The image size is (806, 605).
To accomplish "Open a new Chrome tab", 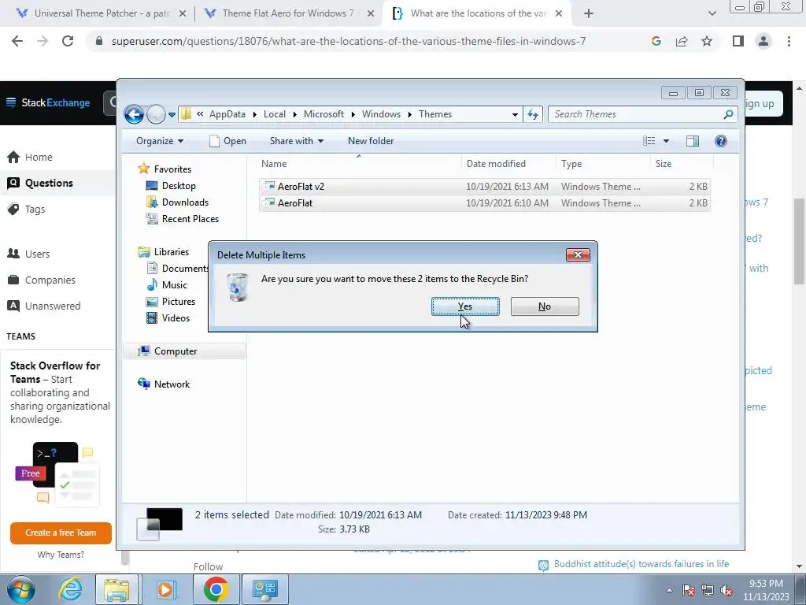I will tap(589, 13).
